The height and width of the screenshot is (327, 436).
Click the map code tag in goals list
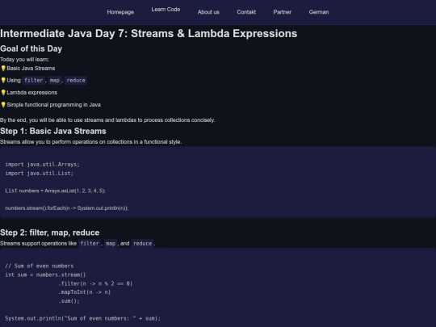click(x=55, y=81)
